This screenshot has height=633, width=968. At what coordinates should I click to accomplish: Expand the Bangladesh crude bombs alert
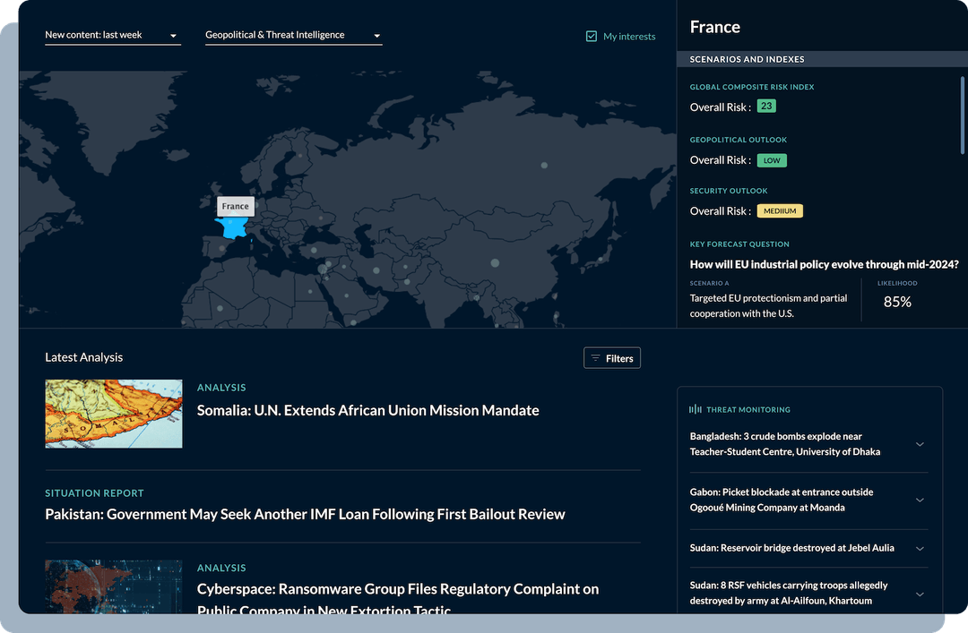pyautogui.click(x=919, y=444)
